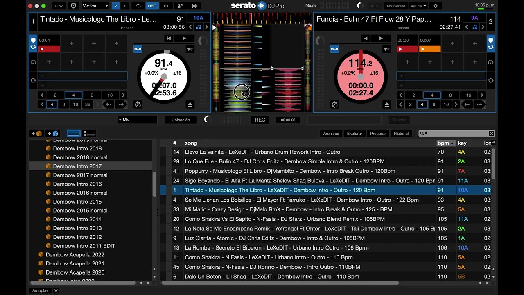Play deck 1

pyautogui.click(x=184, y=38)
